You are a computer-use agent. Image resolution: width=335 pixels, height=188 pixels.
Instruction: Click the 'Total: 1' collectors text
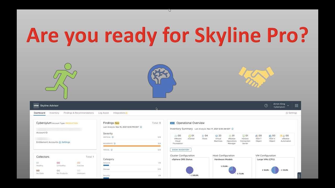pyautogui.click(x=90, y=157)
